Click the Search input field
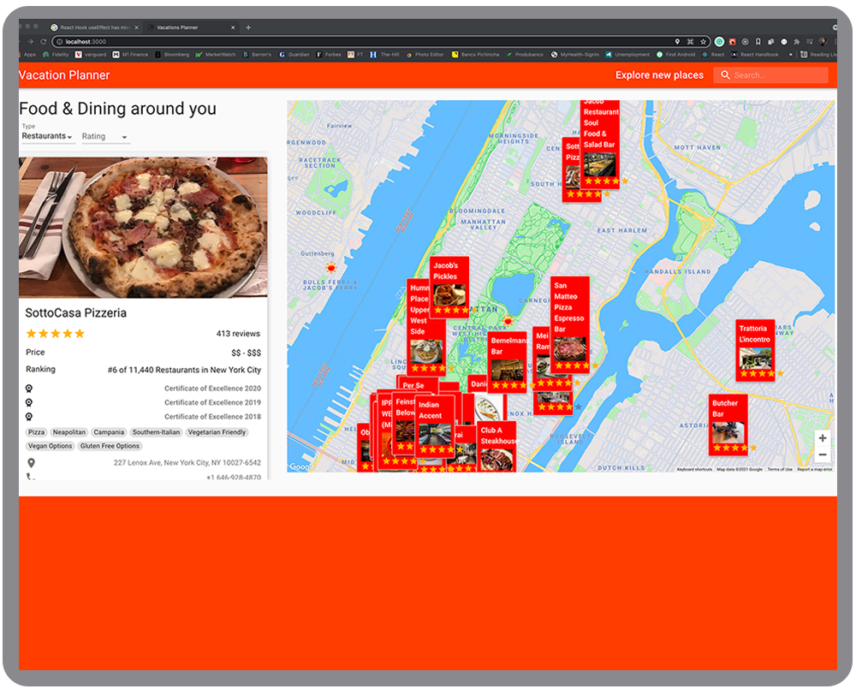856x689 pixels. [775, 75]
